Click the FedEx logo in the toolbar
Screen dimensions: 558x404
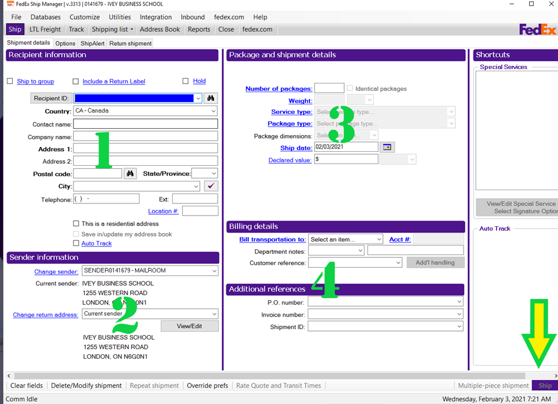click(x=538, y=30)
